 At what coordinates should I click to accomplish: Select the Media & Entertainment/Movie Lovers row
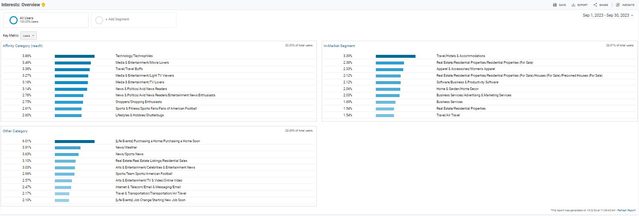tap(142, 63)
